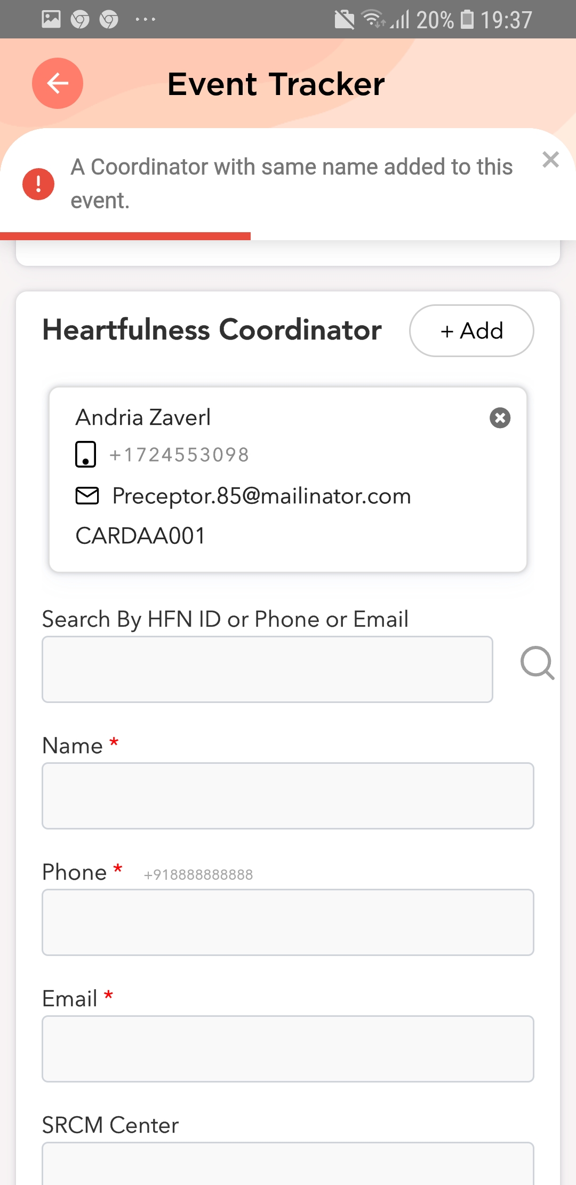576x1185 pixels.
Task: Select the Phone input field
Action: click(288, 922)
